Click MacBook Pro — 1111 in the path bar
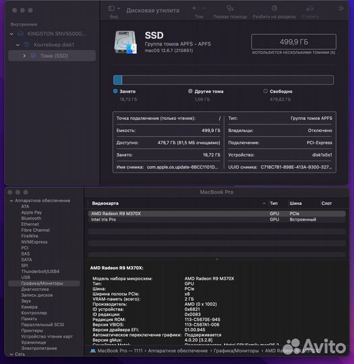The image size is (354, 364). pyautogui.click(x=120, y=351)
